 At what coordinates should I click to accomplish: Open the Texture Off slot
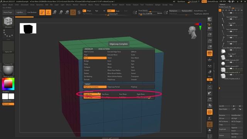coord(8,59)
